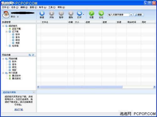Sort by 剩余时间 column header

pyautogui.click(x=134, y=22)
